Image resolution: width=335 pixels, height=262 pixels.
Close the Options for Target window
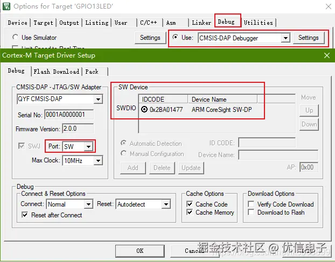[x=329, y=6]
